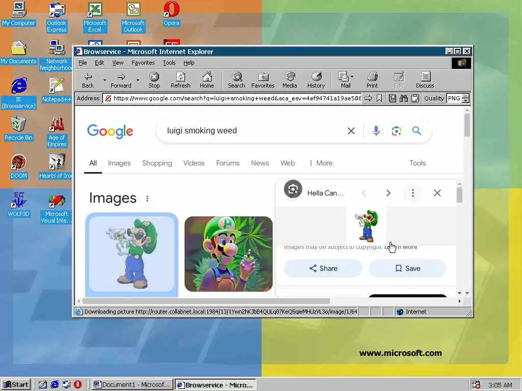
Task: Select the Recycle Bin desktop icon
Action: [x=18, y=129]
